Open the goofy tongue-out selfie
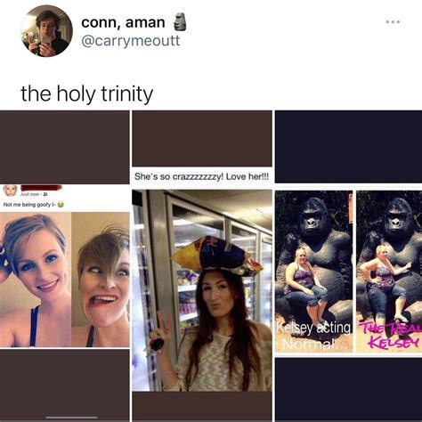This screenshot has height=422, width=422. tap(101, 280)
